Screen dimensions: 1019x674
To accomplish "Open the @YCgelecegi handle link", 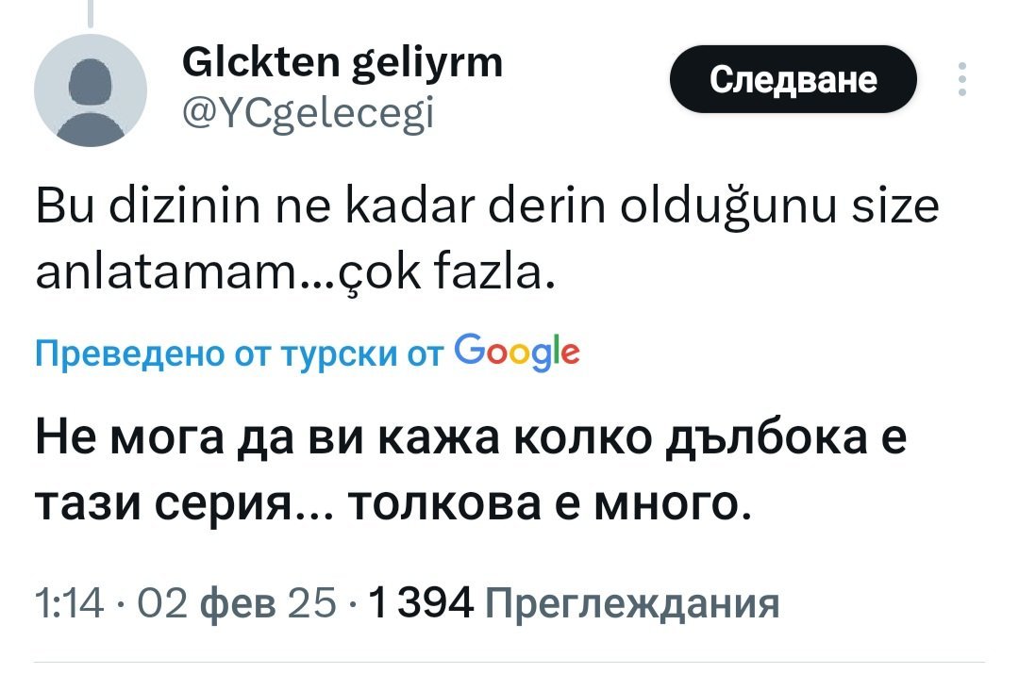I will [x=306, y=112].
